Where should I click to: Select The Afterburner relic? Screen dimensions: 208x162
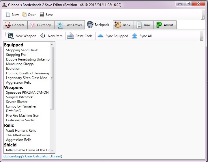[x=18, y=135]
